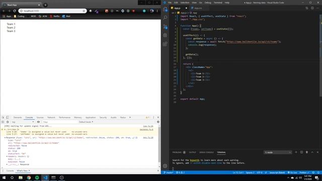Image resolution: width=322 pixels, height=181 pixels.
Task: Reload the localhost:3000 page
Action: [x=15, y=11]
